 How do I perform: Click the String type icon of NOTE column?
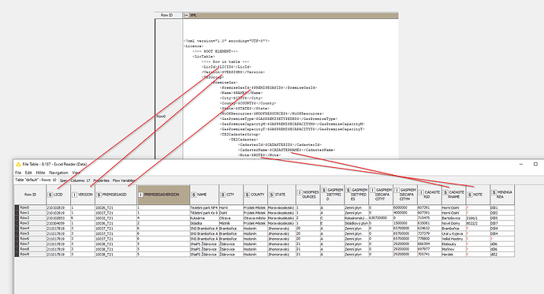470,195
